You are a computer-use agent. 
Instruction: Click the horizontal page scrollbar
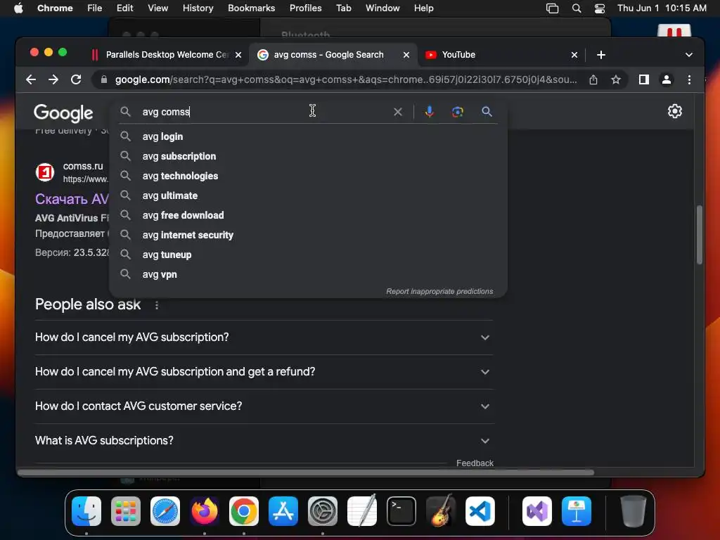pyautogui.click(x=306, y=472)
